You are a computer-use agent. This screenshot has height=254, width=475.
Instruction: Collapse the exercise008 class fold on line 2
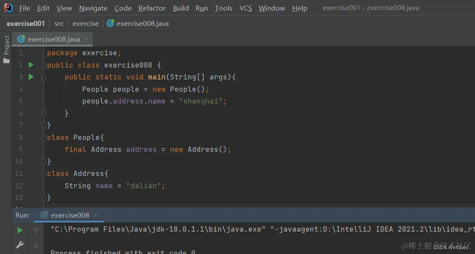click(x=44, y=65)
